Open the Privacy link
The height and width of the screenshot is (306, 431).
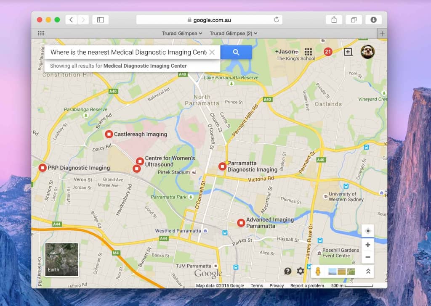[277, 286]
